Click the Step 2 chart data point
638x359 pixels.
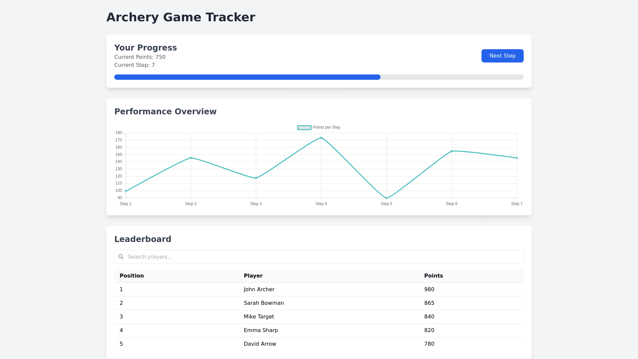coord(191,158)
